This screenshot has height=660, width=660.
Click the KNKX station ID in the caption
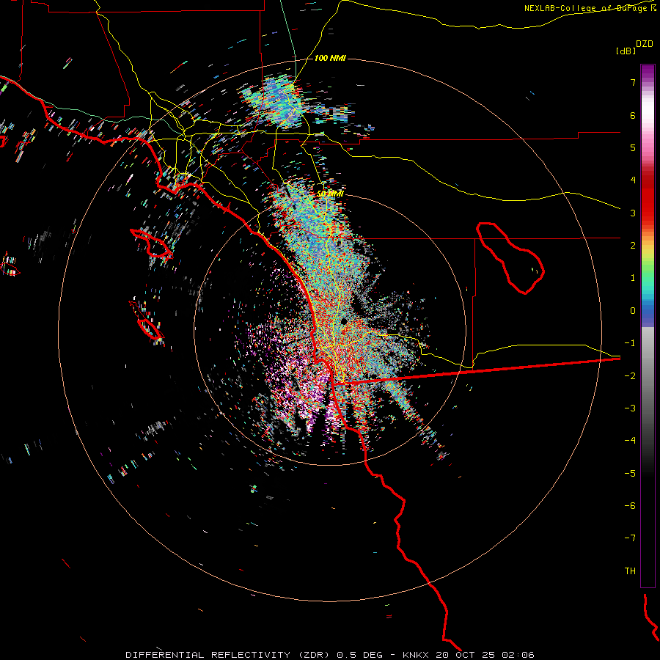417,655
